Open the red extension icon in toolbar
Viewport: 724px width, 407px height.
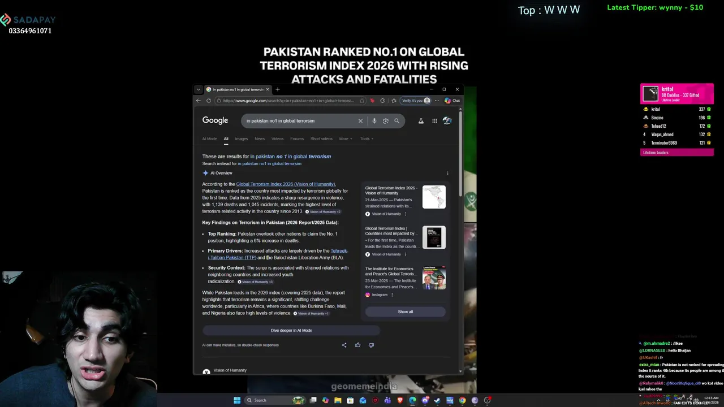point(372,101)
